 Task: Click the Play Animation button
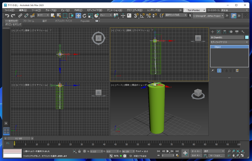coord(168,151)
